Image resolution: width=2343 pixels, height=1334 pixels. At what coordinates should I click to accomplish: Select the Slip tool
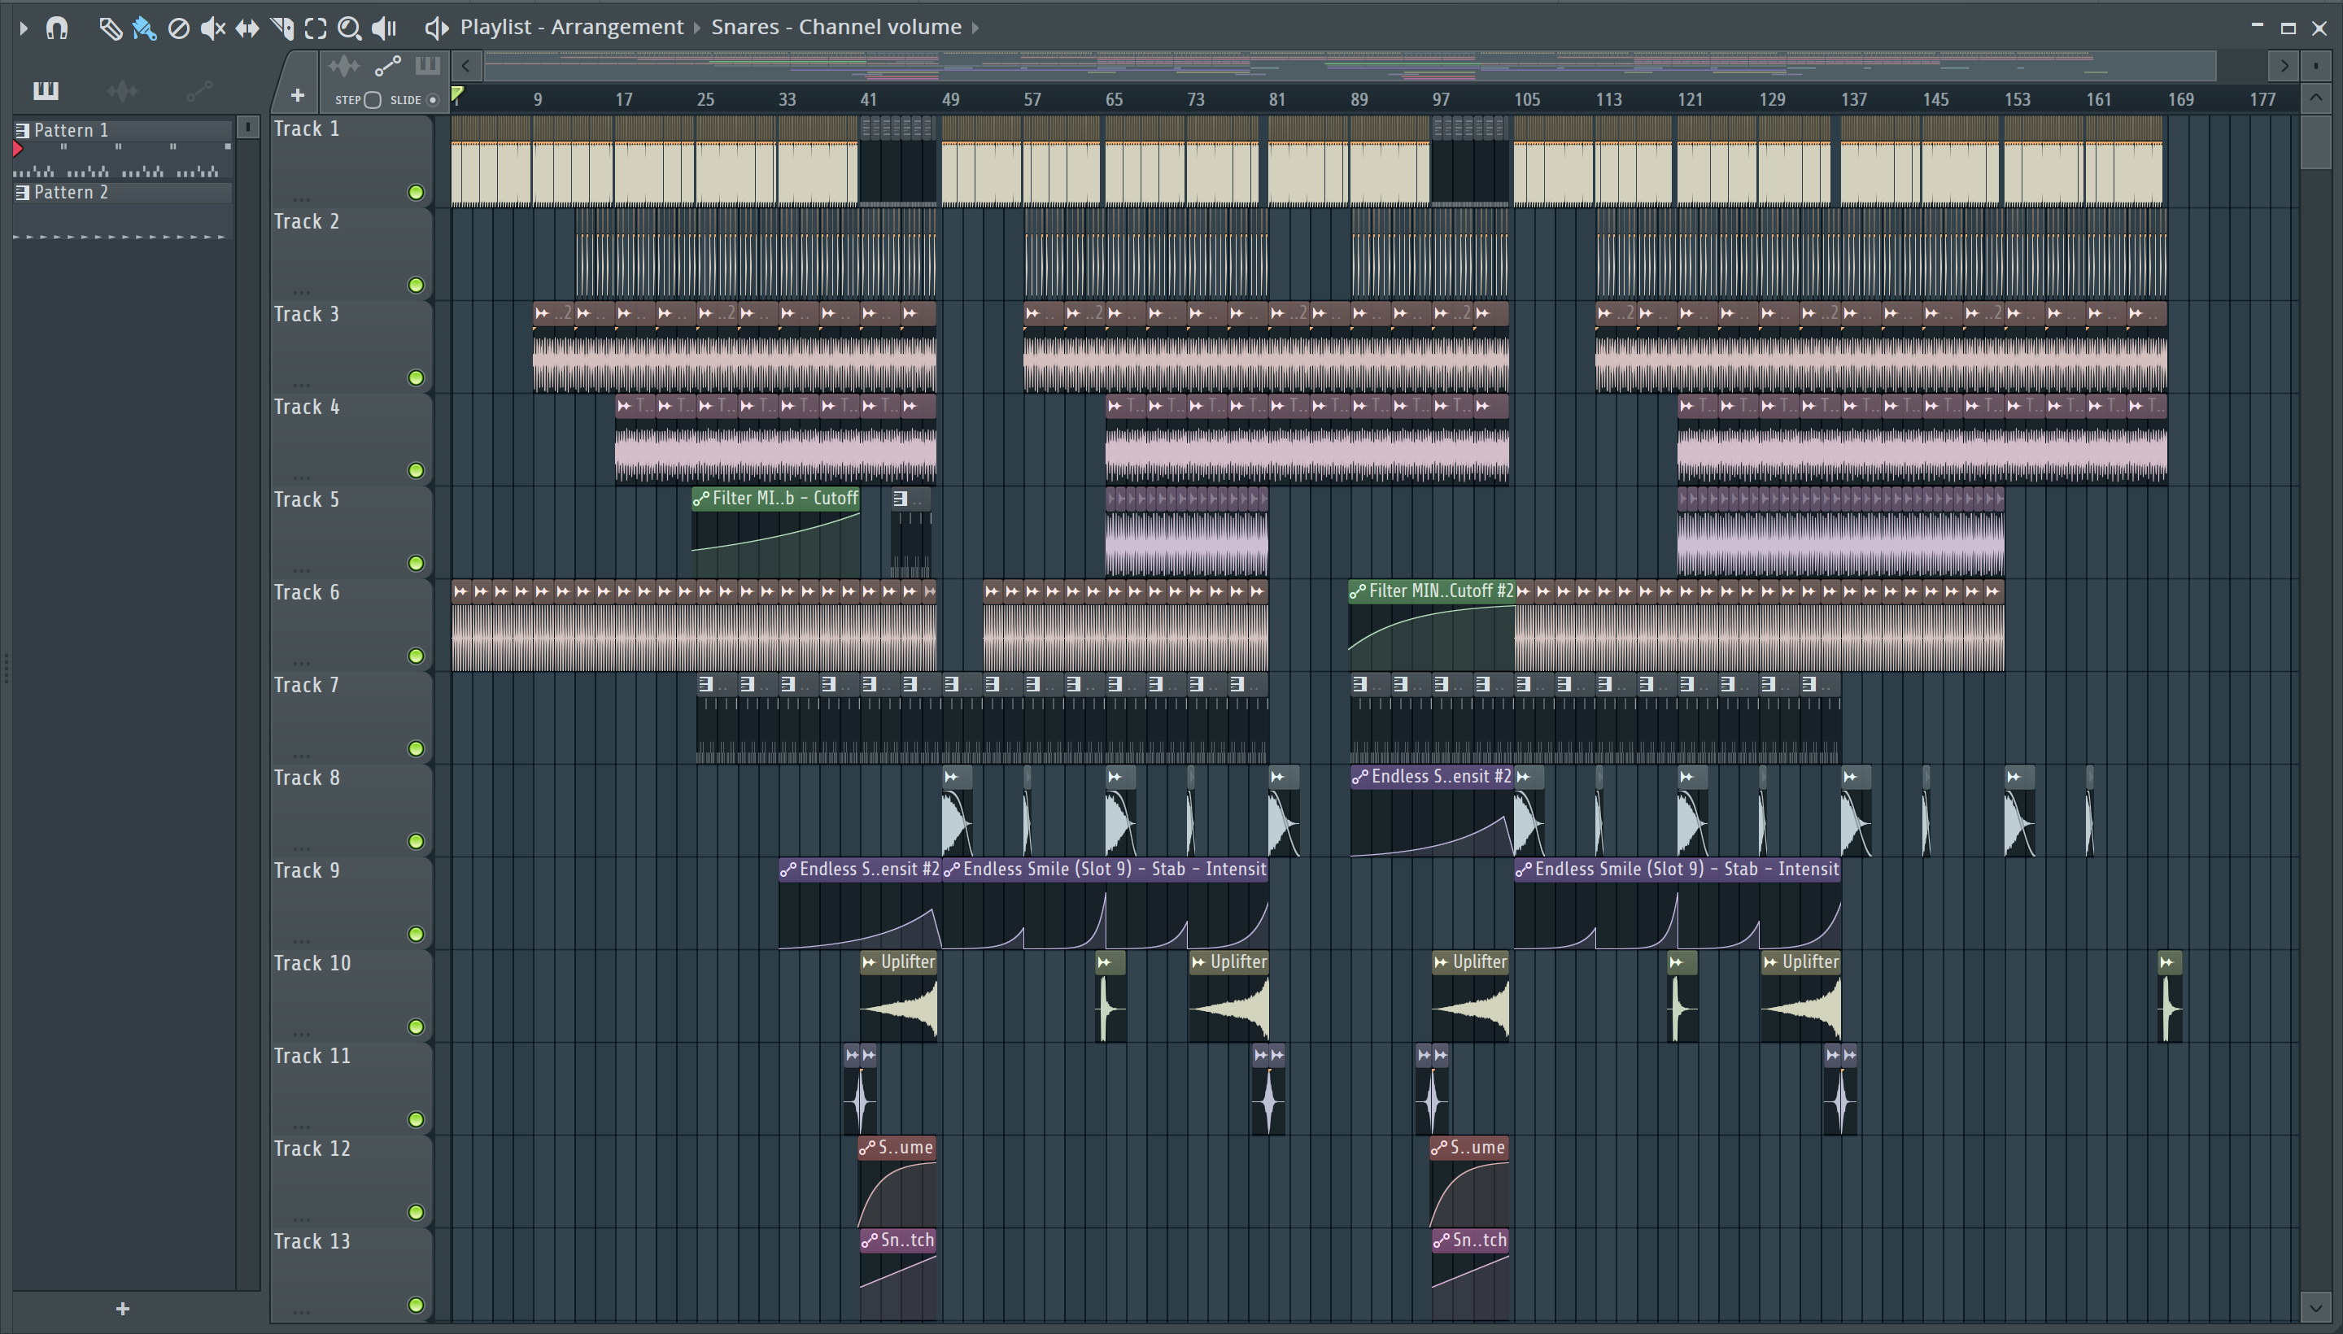(x=247, y=28)
